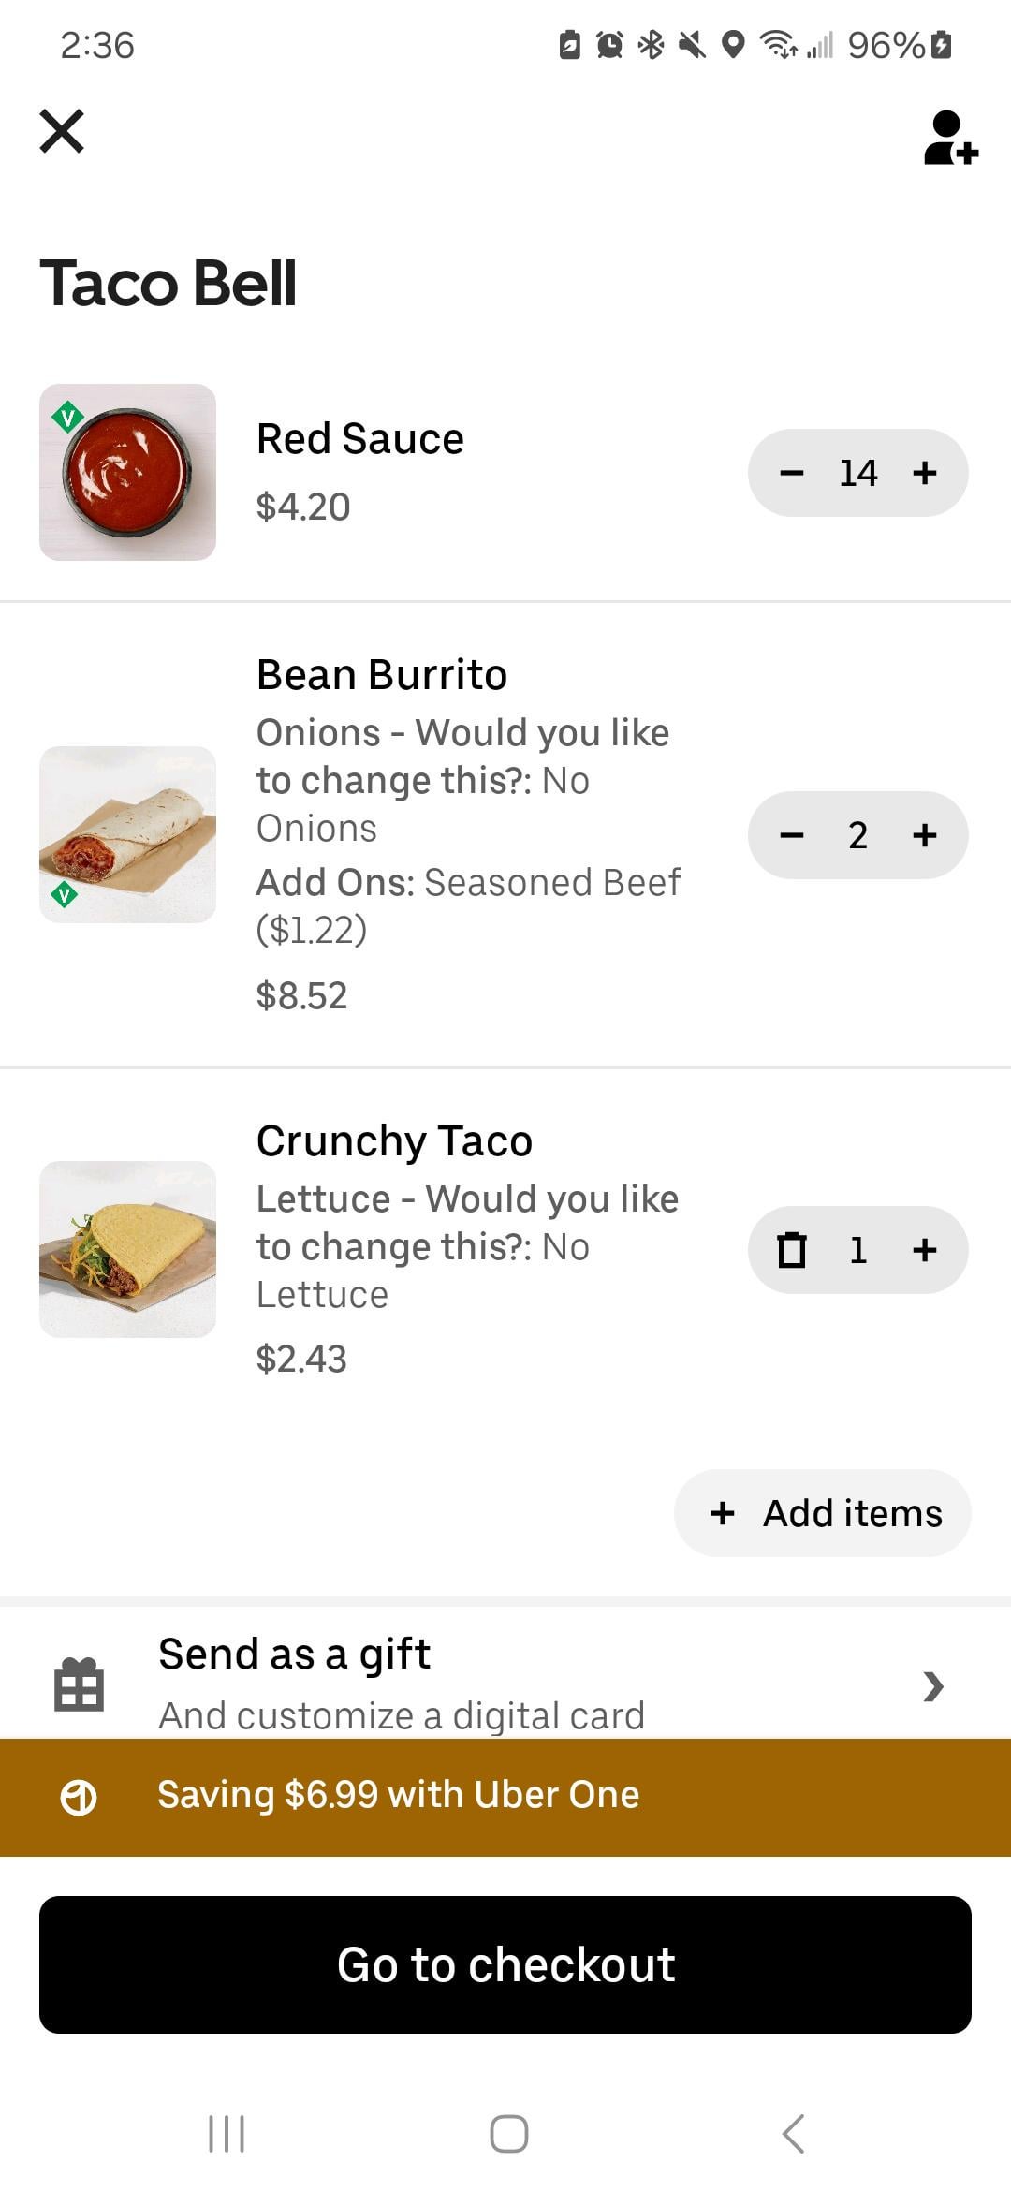
Task: Tap the Uber One logo icon
Action: (79, 1797)
